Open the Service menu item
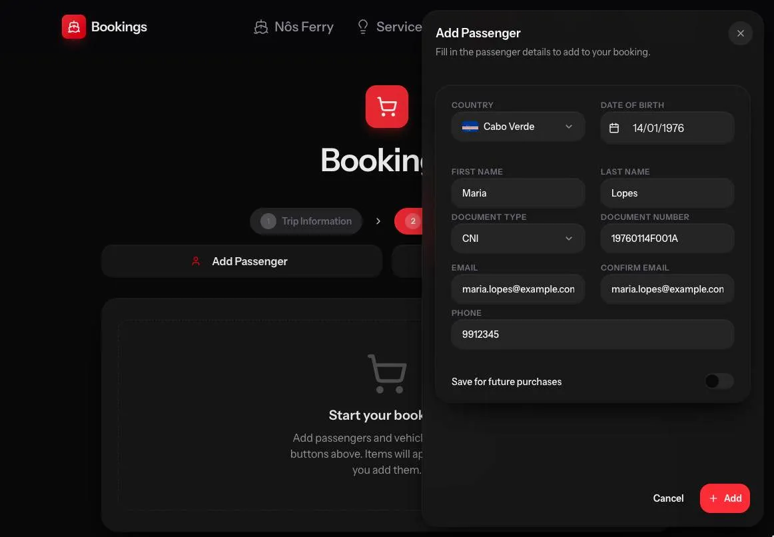The image size is (774, 537). [x=390, y=27]
